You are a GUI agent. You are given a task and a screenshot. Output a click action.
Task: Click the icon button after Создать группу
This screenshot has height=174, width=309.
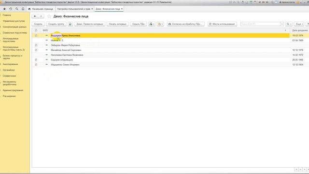[70, 24]
